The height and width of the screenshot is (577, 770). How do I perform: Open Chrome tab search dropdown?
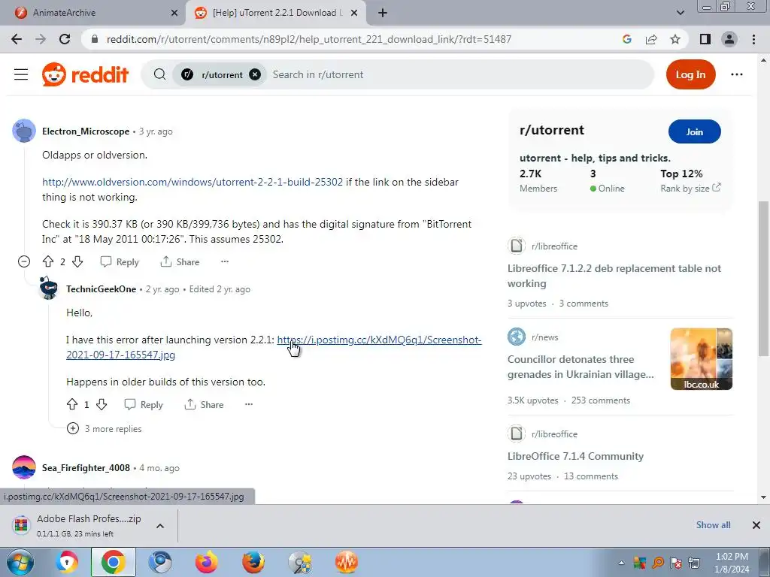[680, 13]
